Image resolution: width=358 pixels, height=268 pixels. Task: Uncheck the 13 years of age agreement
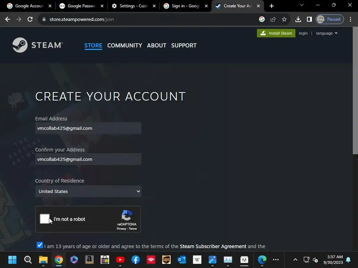click(40, 245)
